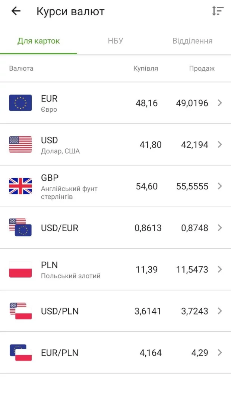Expand EUR row with chevron

(220, 103)
